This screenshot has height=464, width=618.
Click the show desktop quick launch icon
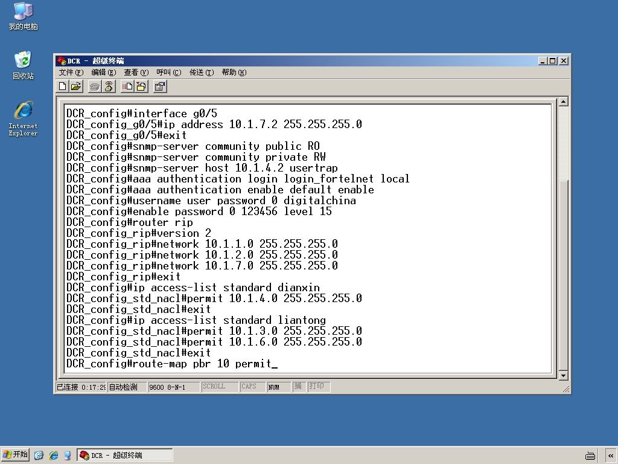(x=68, y=456)
